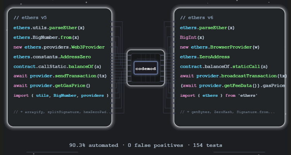Click the ethers.parseEther(x) line in v6

point(207,28)
